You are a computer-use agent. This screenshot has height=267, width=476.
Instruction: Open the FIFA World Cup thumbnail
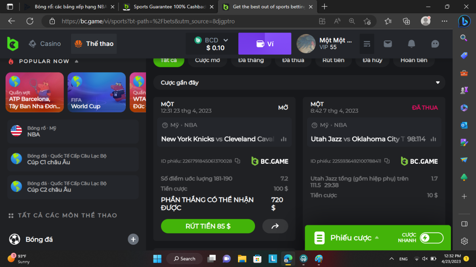(x=96, y=92)
